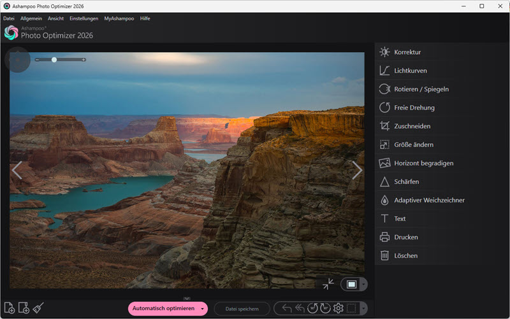Select the Adaptiver Weichzeichner tool
This screenshot has height=319, width=510.
pos(441,200)
